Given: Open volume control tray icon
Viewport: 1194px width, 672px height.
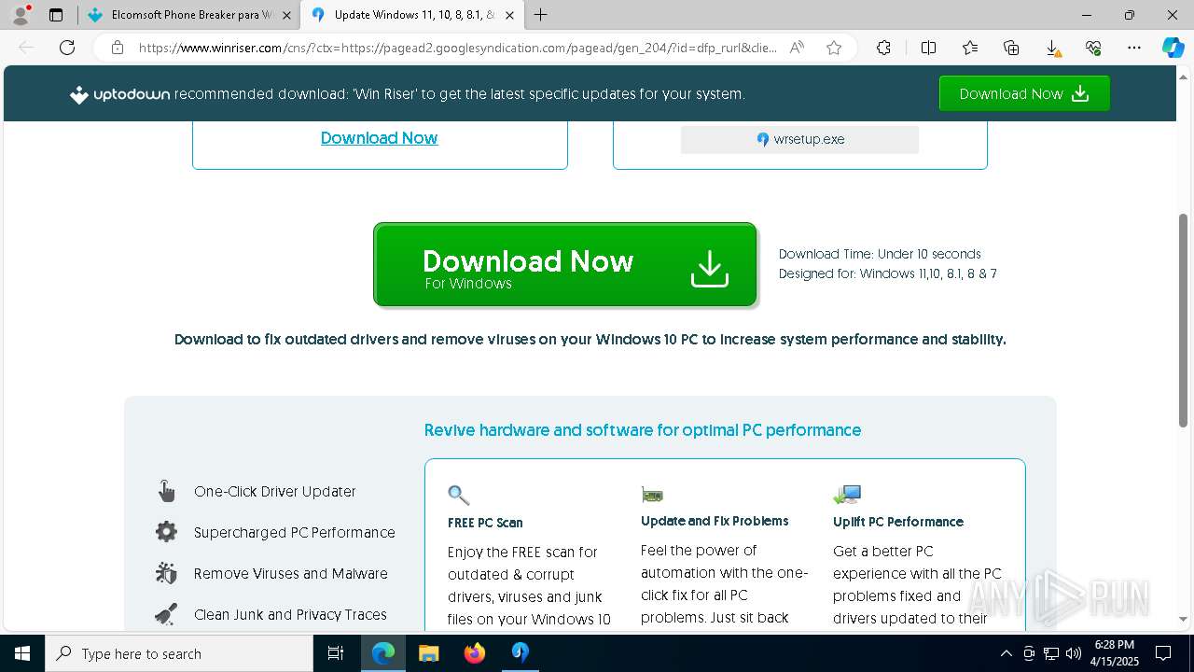Looking at the screenshot, I should 1074,653.
